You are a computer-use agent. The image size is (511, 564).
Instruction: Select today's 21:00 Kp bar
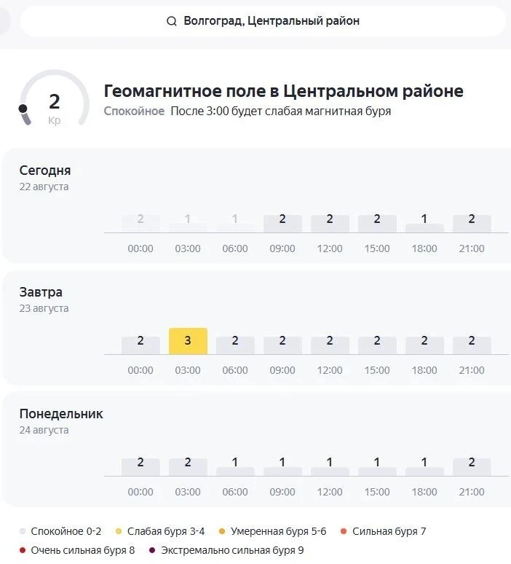[x=472, y=224]
